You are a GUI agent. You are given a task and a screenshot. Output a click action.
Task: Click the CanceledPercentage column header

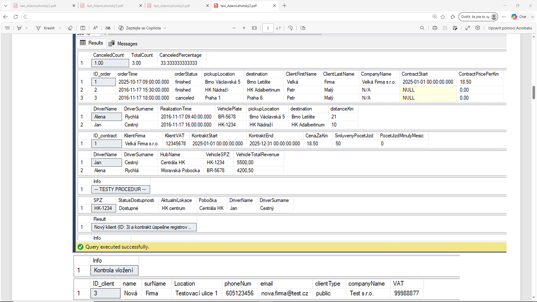180,55
